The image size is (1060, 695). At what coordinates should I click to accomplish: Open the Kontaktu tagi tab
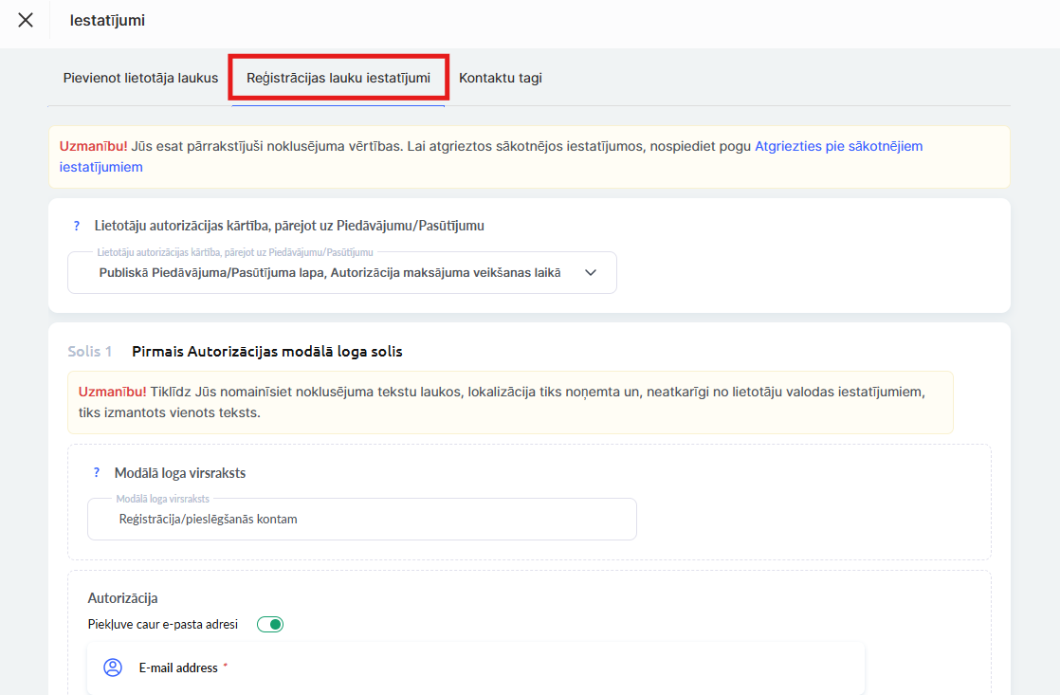coord(501,78)
